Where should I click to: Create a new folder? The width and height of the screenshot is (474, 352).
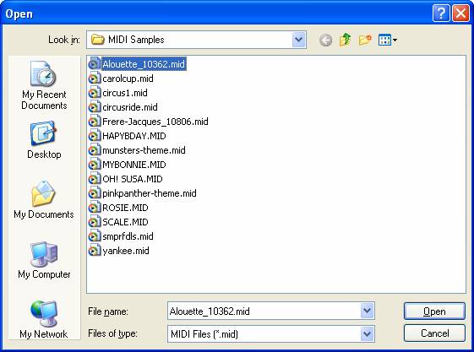(x=365, y=40)
